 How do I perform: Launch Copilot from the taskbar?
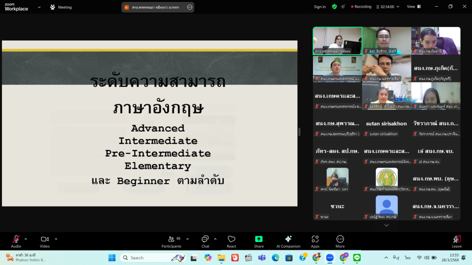[x=208, y=258]
